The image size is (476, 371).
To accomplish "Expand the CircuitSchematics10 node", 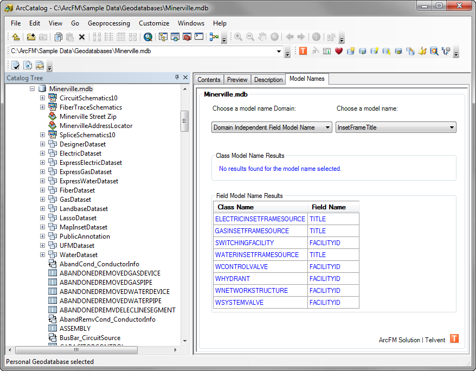I will [42, 98].
